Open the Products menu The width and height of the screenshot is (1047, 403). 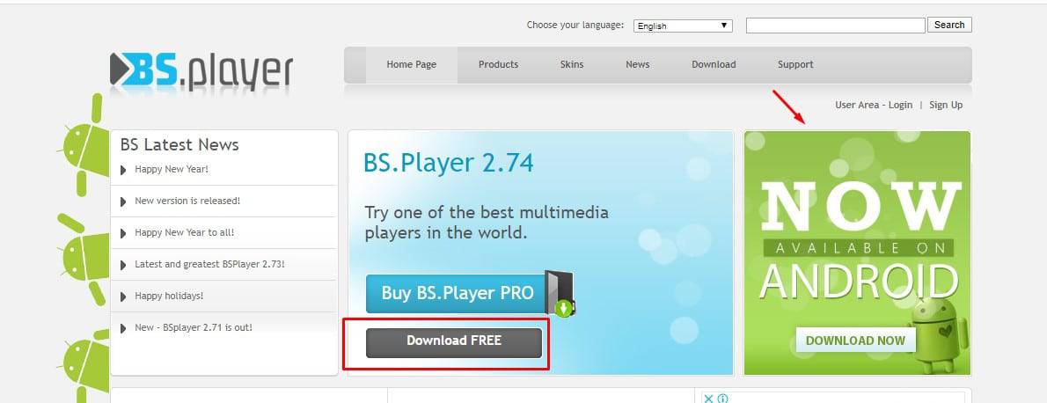click(498, 65)
